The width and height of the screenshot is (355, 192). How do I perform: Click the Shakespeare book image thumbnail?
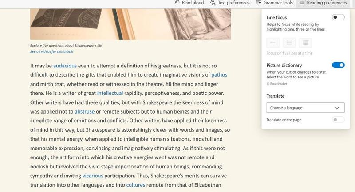coord(130,24)
